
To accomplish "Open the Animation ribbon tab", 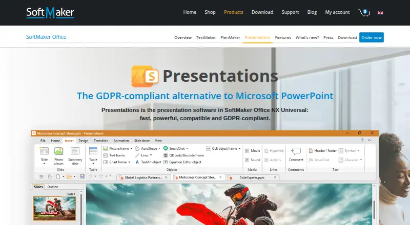I will coord(121,141).
